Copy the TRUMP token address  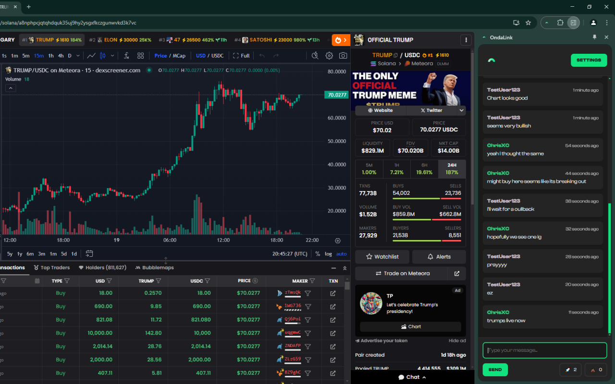click(396, 55)
